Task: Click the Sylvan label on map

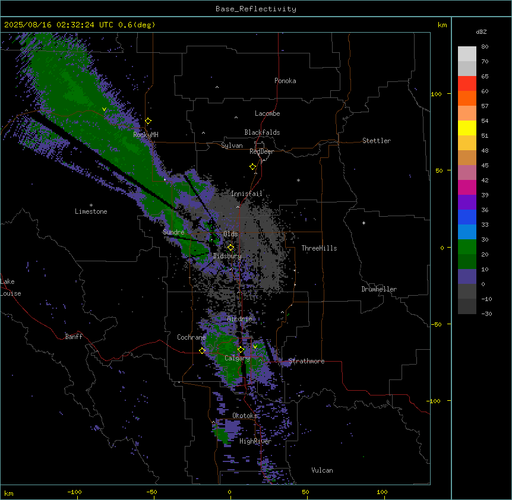Action: click(x=232, y=145)
